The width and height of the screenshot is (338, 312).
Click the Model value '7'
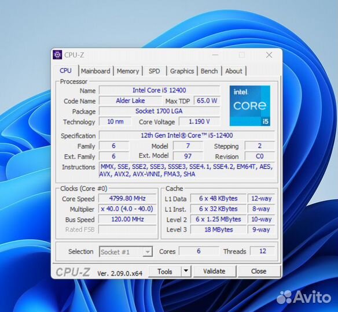point(188,146)
